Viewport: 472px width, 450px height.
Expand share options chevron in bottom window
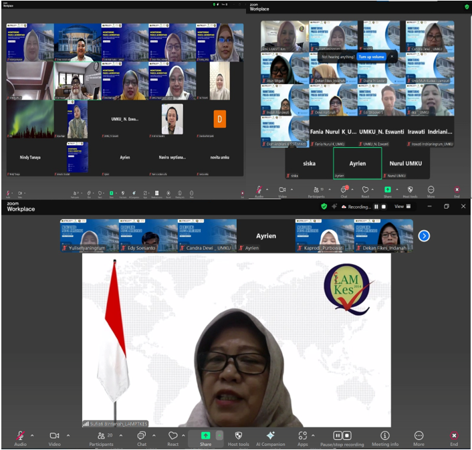[219, 435]
